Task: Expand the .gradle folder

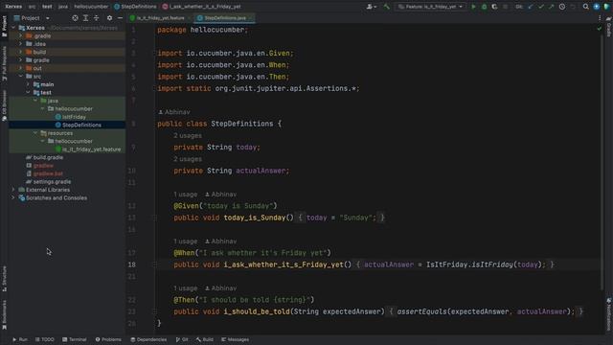Action: [x=21, y=36]
